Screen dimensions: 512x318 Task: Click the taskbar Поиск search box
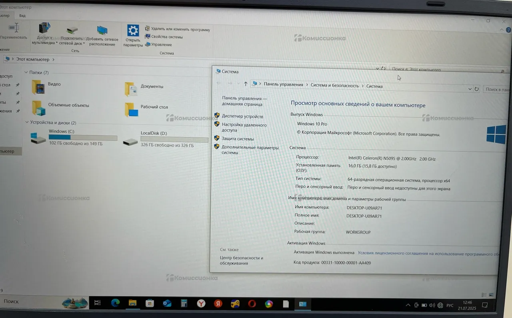[31, 302]
